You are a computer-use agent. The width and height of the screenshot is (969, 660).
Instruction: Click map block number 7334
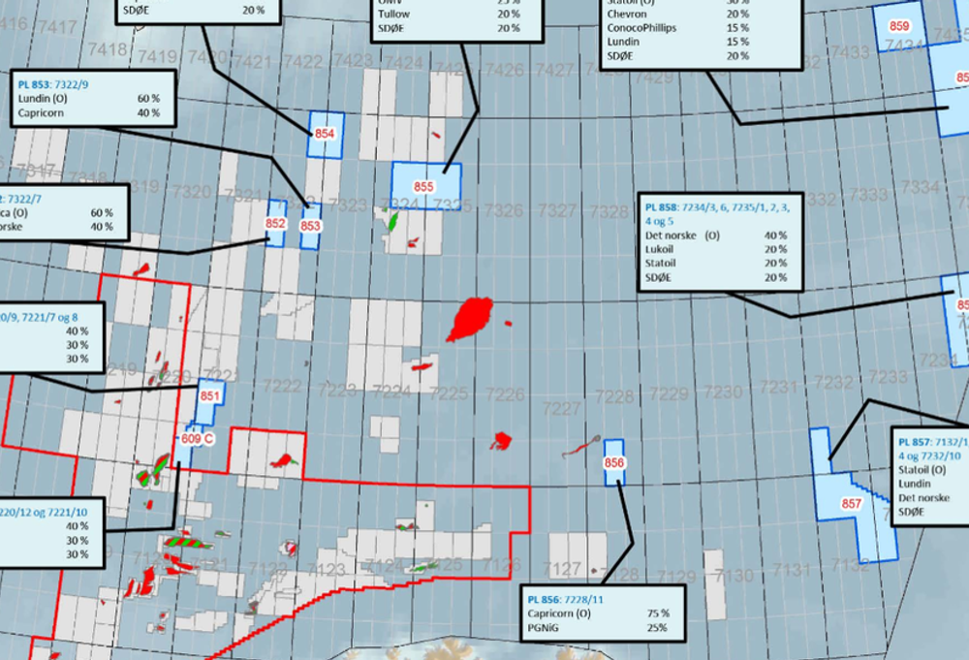tap(921, 187)
